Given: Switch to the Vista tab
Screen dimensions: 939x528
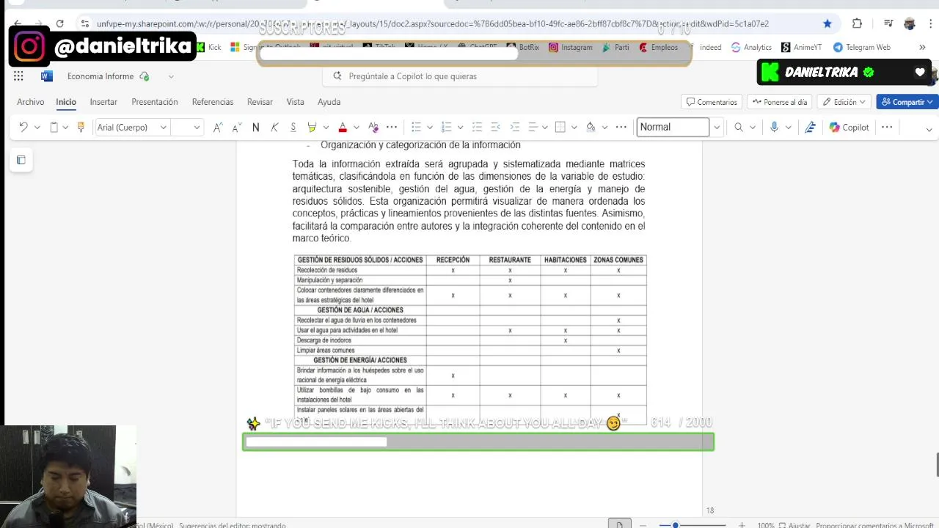Looking at the screenshot, I should pos(295,102).
